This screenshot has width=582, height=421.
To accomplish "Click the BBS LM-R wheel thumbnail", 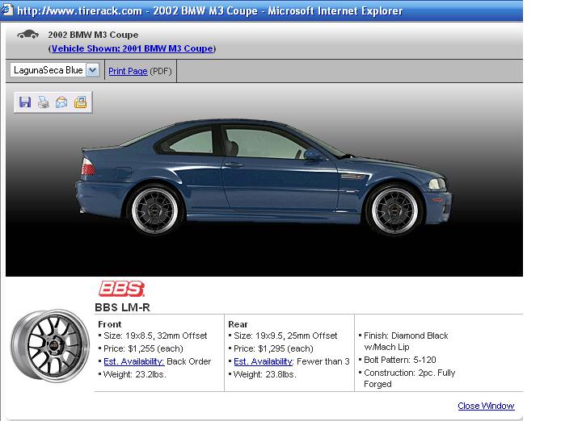I will (50, 346).
